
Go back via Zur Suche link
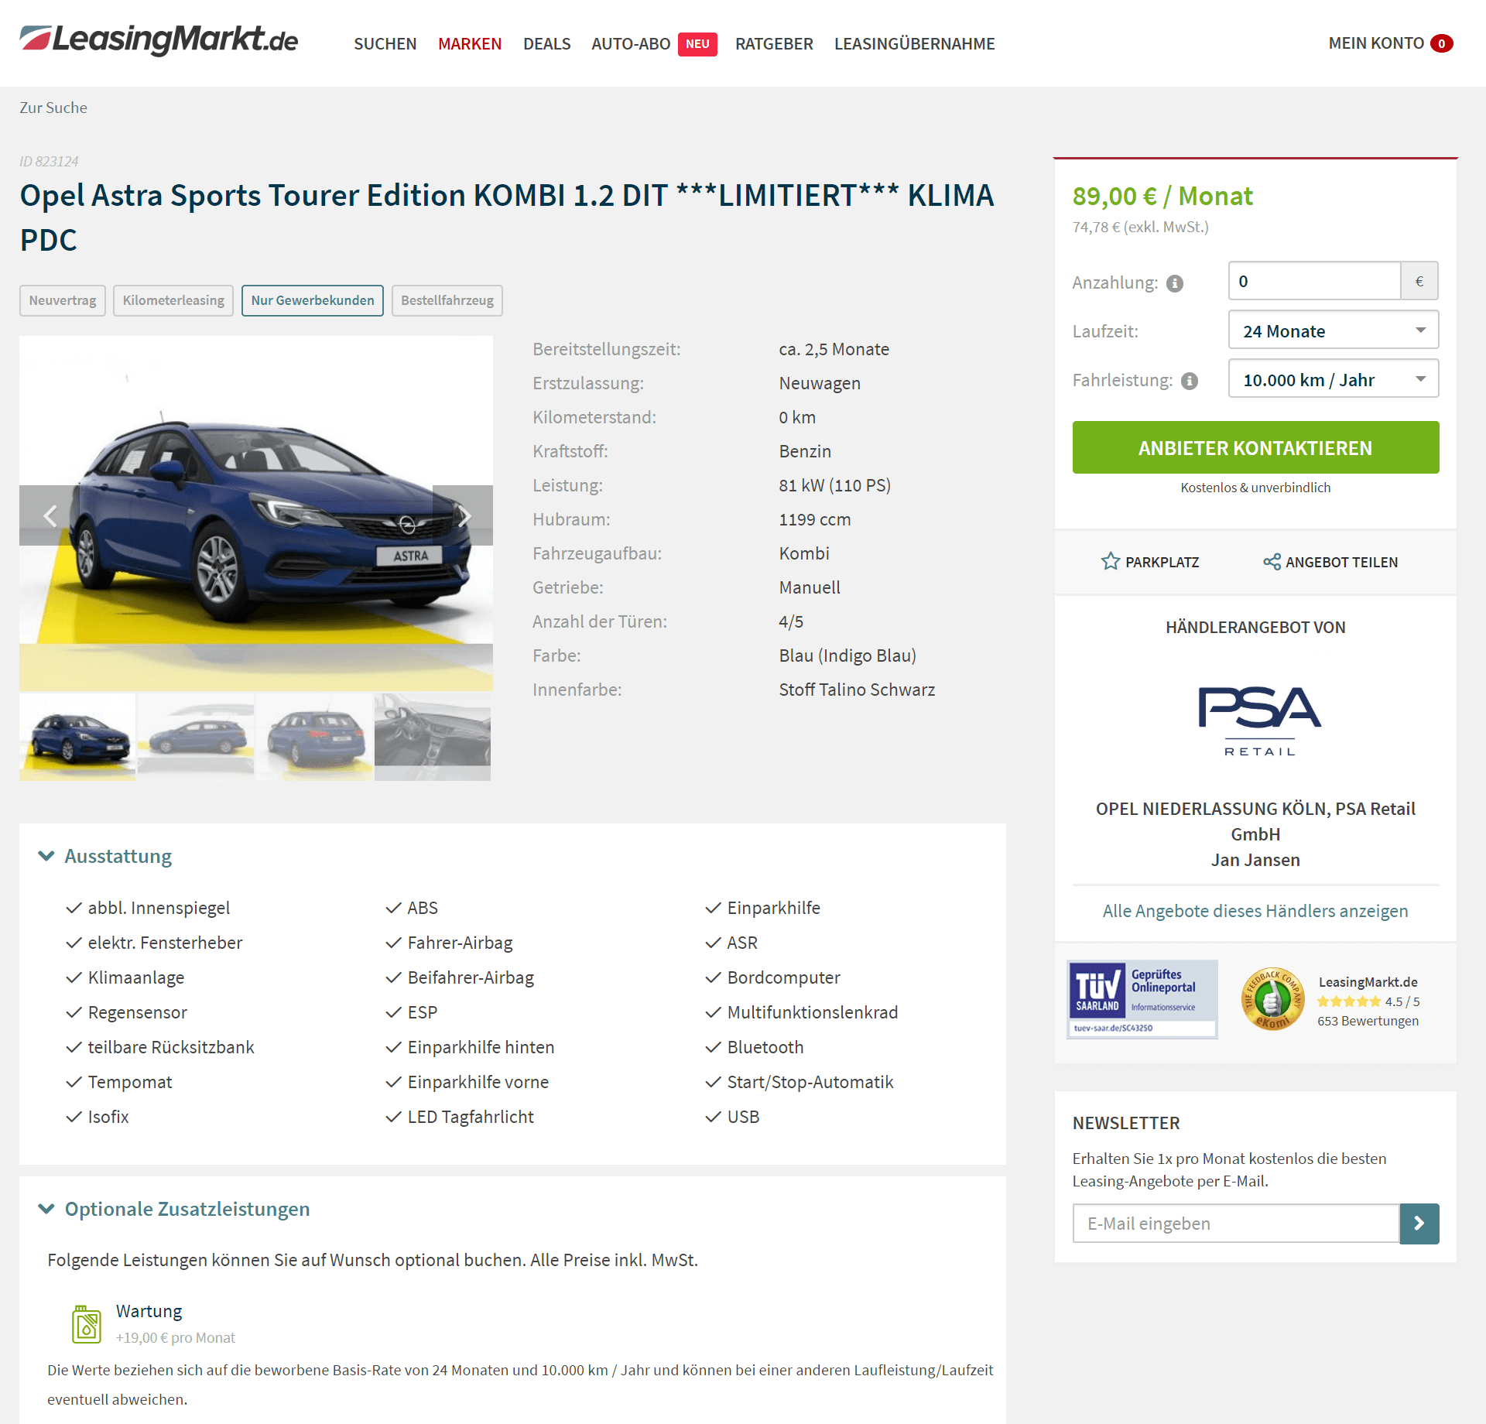tap(53, 108)
